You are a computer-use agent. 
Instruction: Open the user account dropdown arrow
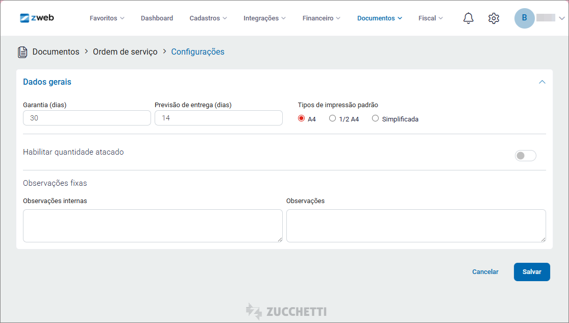point(561,18)
